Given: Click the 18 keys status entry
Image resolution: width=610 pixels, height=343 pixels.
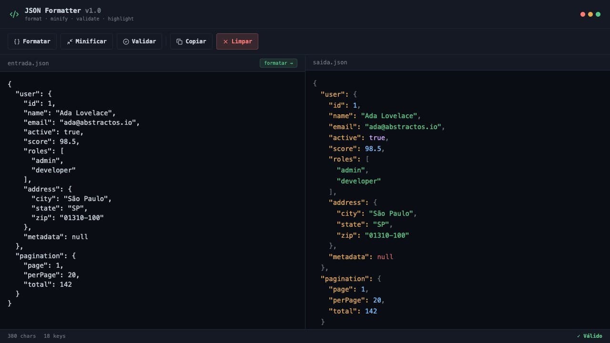Looking at the screenshot, I should tap(55, 336).
